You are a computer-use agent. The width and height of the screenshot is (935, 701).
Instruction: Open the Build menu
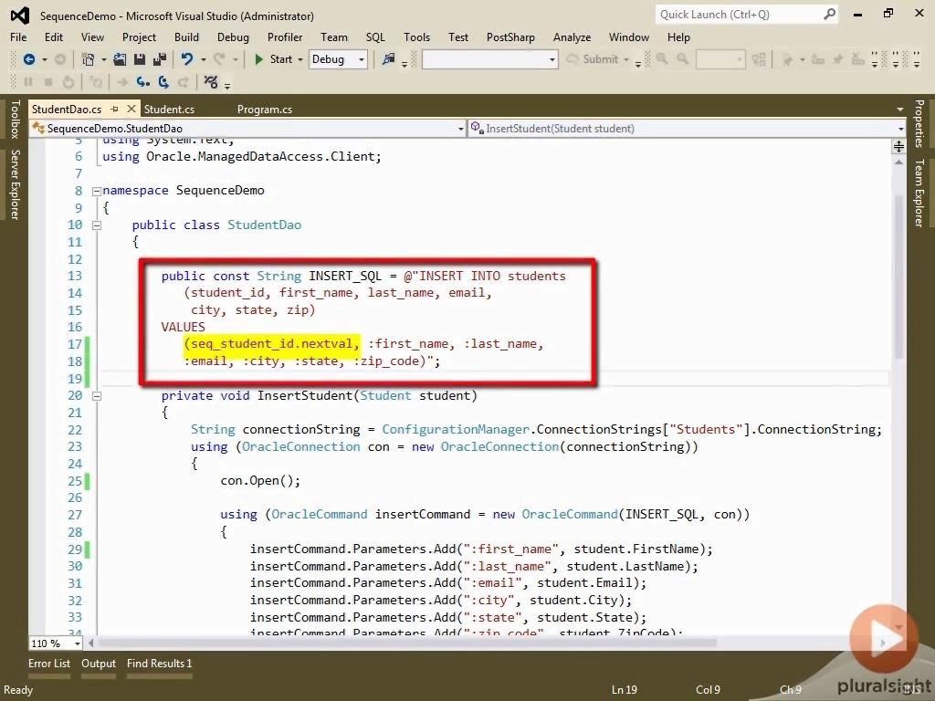(186, 37)
